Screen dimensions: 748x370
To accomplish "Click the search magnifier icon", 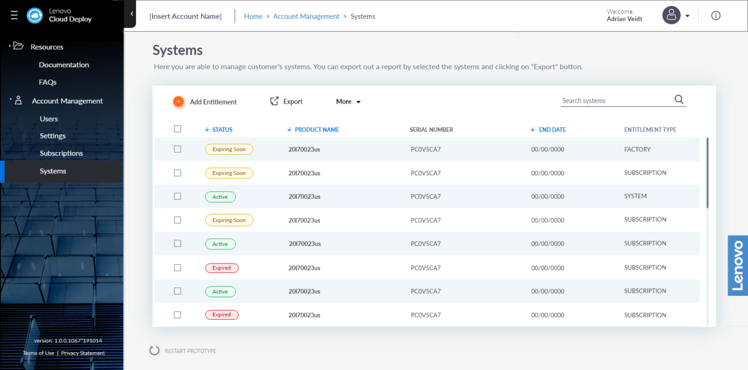I will click(678, 99).
